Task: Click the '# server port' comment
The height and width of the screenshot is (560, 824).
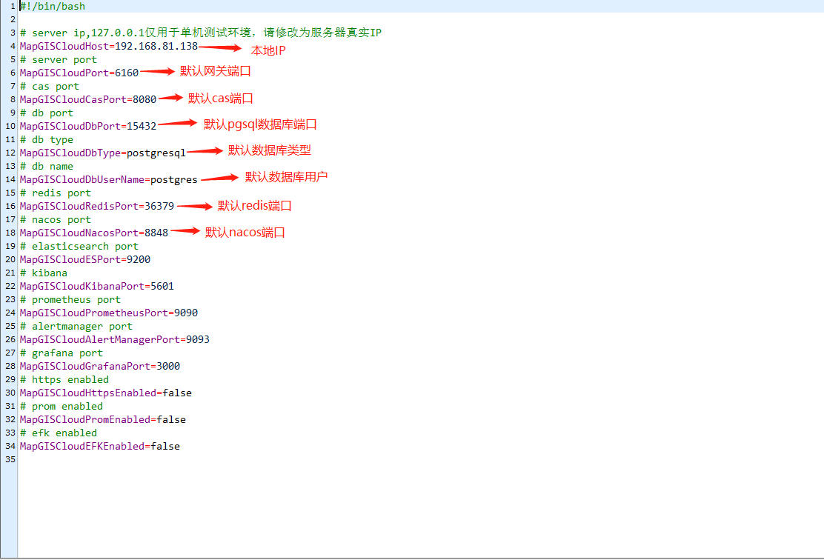Action: click(59, 59)
